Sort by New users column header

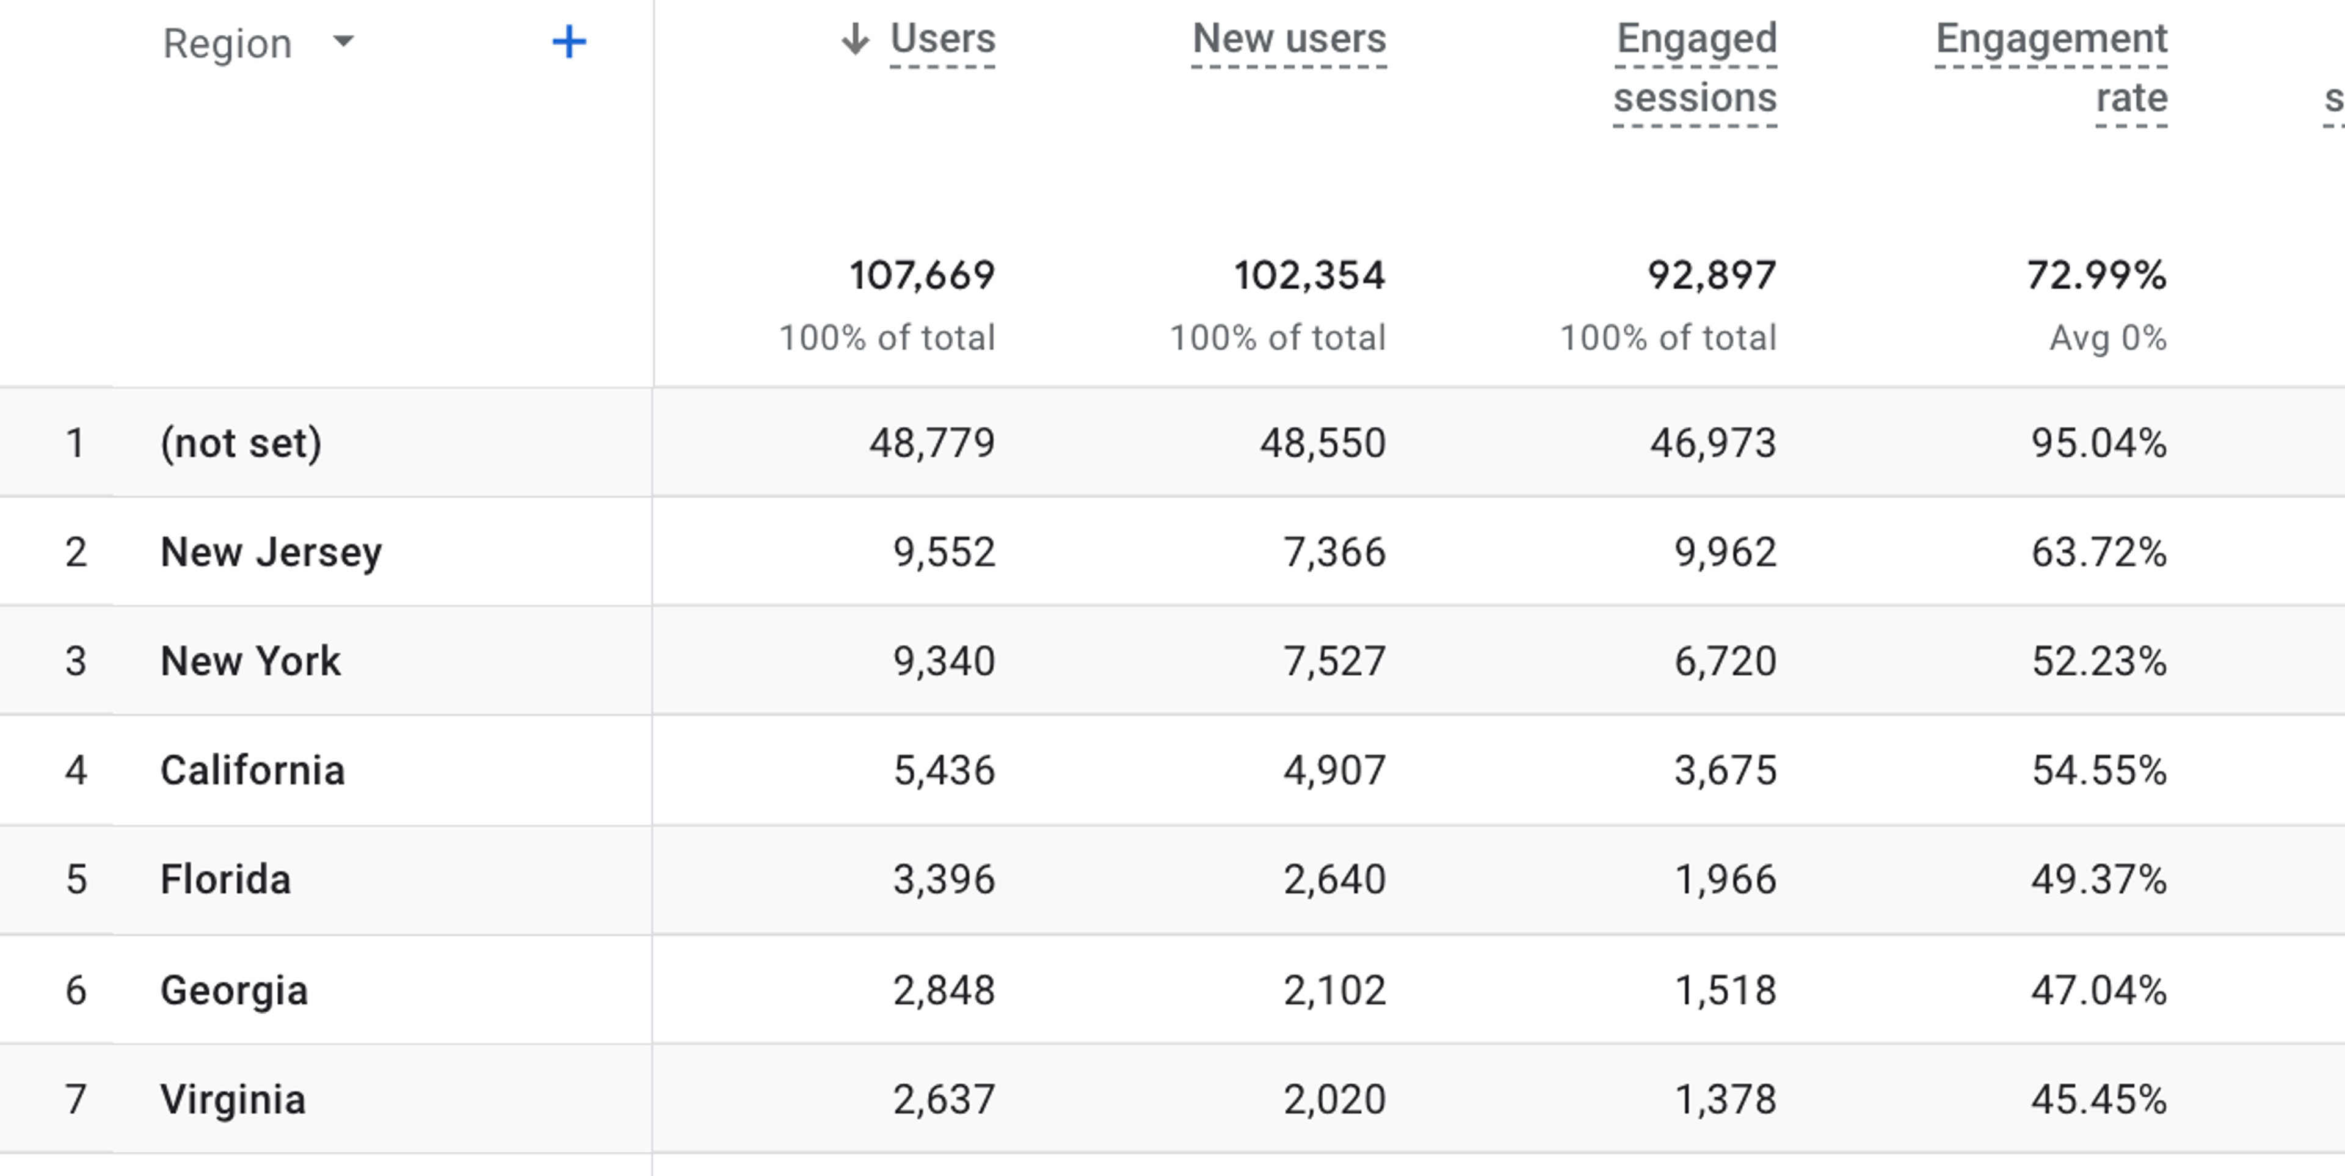click(1289, 39)
